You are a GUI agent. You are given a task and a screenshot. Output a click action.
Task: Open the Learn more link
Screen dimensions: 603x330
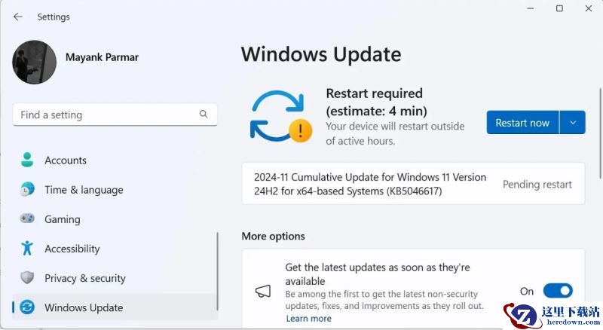[308, 319]
